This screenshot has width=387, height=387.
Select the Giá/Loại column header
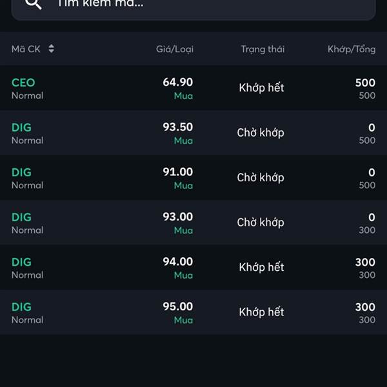click(175, 49)
